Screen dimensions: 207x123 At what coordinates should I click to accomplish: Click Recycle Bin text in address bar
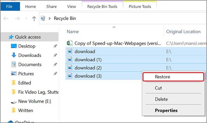pos(65,18)
